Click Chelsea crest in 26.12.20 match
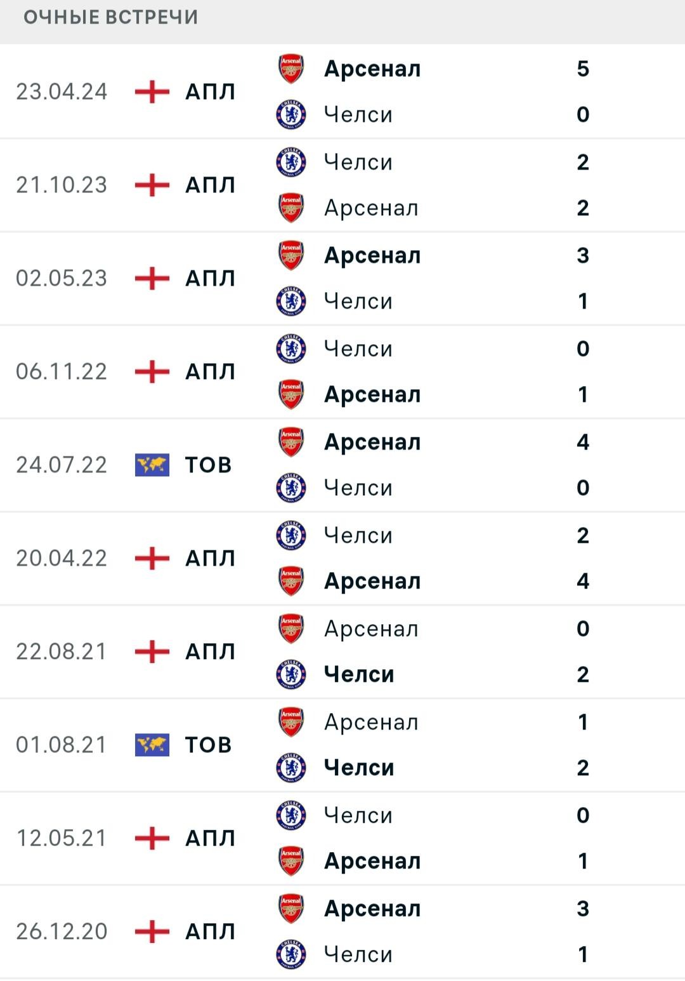Screen dimensions: 685x981 [x=291, y=954]
